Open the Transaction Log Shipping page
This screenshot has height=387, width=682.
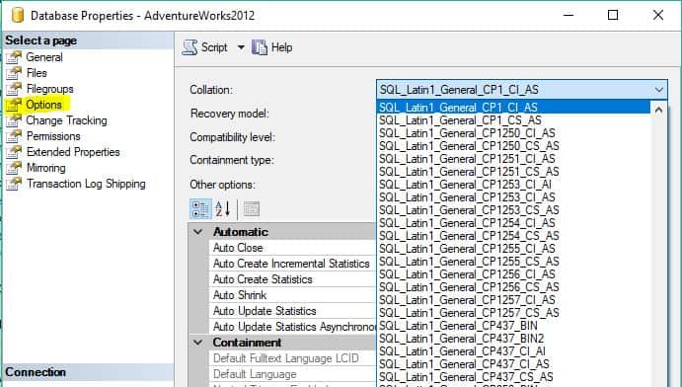pyautogui.click(x=86, y=184)
